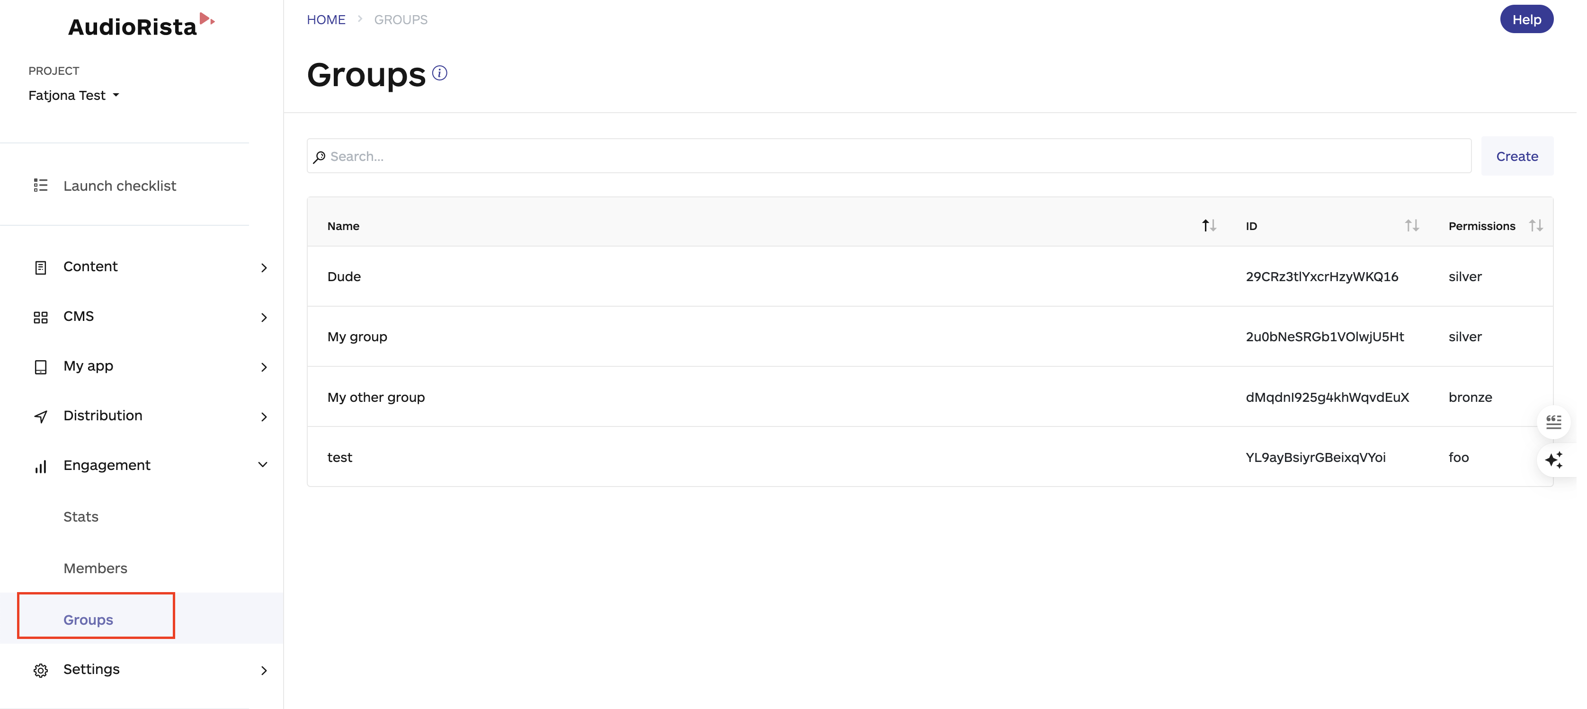
Task: Open the floating AI sparkles assistant
Action: (x=1554, y=460)
